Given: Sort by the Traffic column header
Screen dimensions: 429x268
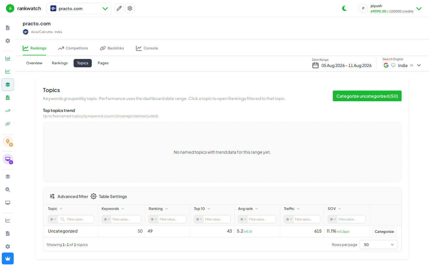Looking at the screenshot, I should [292, 209].
